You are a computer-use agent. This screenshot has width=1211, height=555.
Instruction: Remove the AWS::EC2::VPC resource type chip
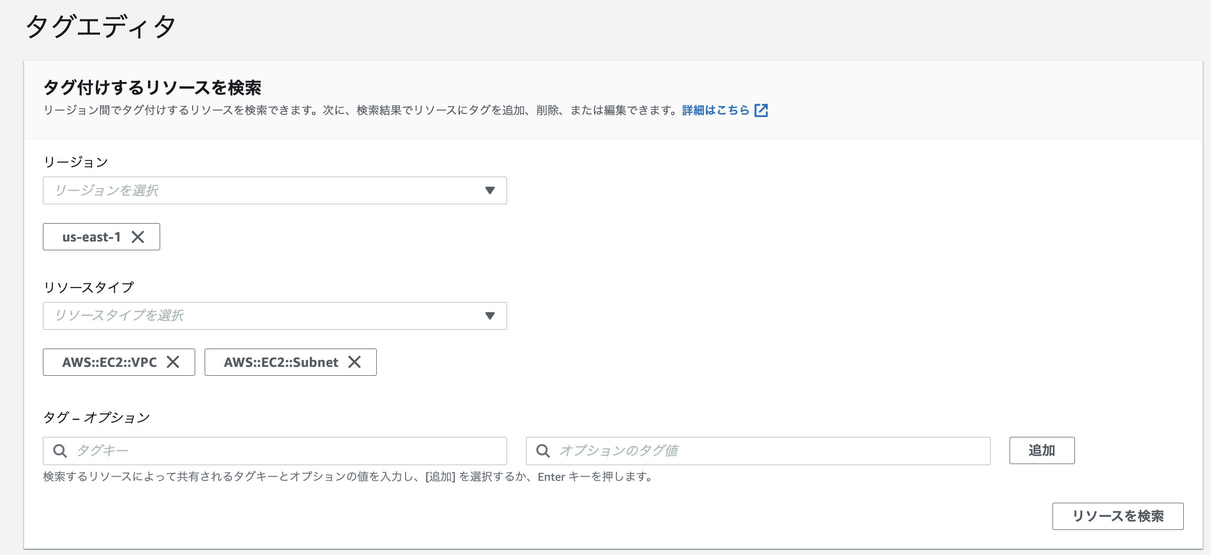(173, 362)
